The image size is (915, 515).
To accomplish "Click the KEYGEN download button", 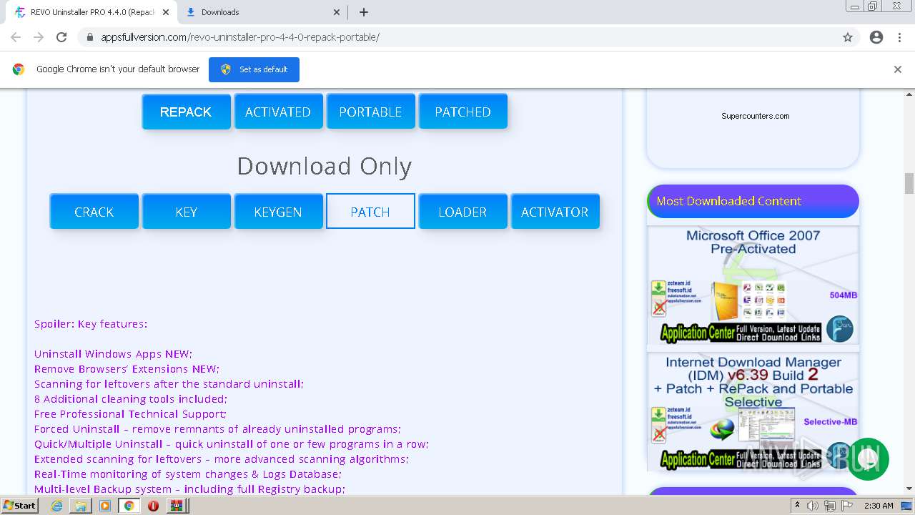I will 278,212.
